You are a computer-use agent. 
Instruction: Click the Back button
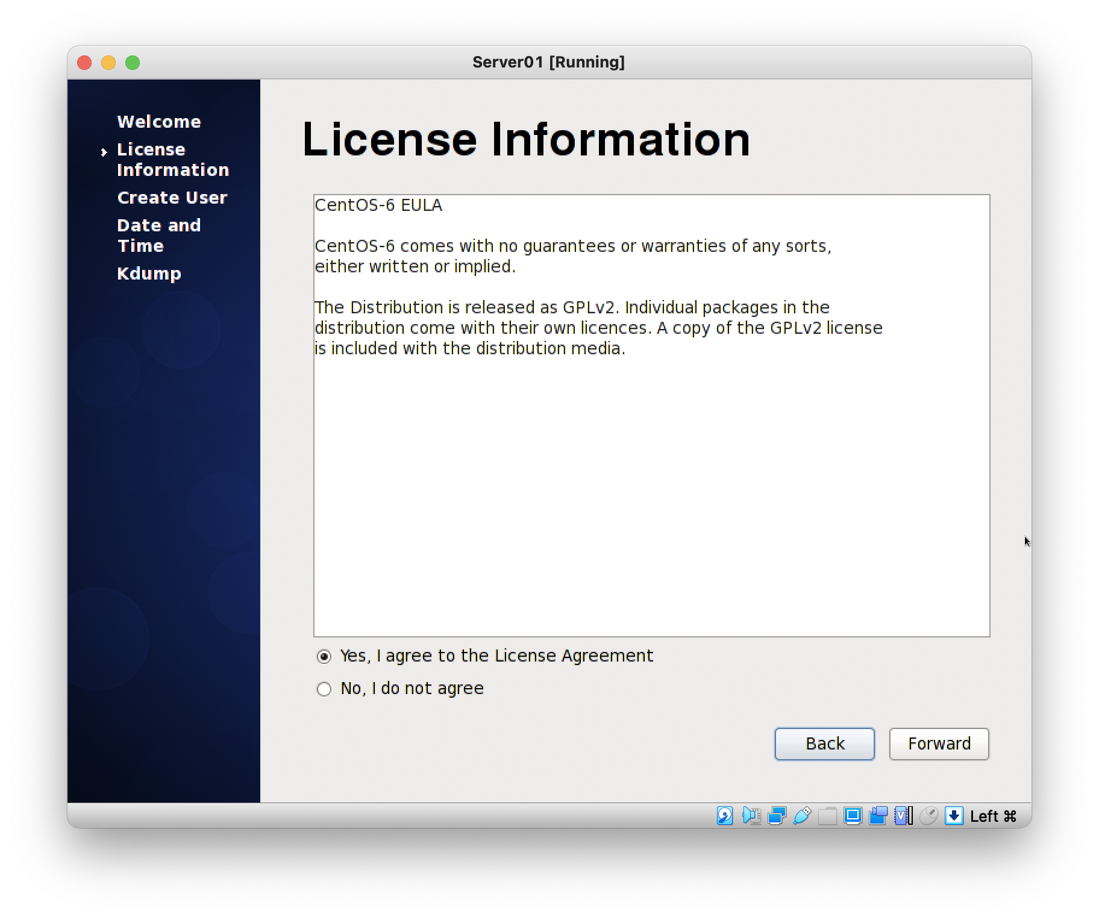[x=824, y=744]
